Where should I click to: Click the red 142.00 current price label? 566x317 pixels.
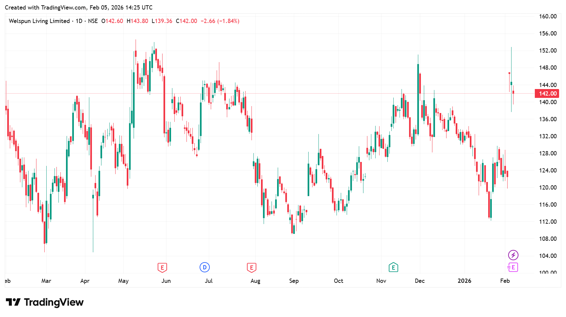pos(548,94)
